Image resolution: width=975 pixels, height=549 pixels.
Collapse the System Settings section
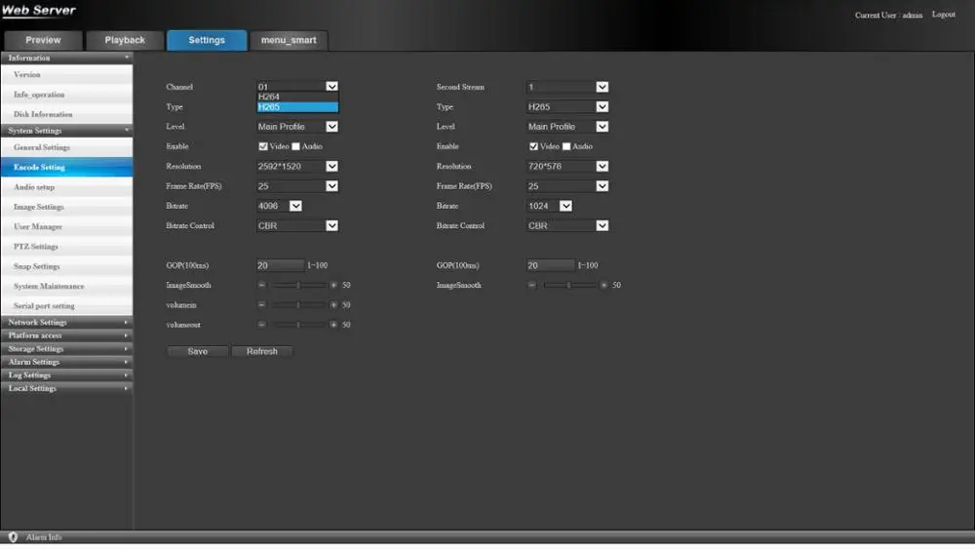click(66, 131)
